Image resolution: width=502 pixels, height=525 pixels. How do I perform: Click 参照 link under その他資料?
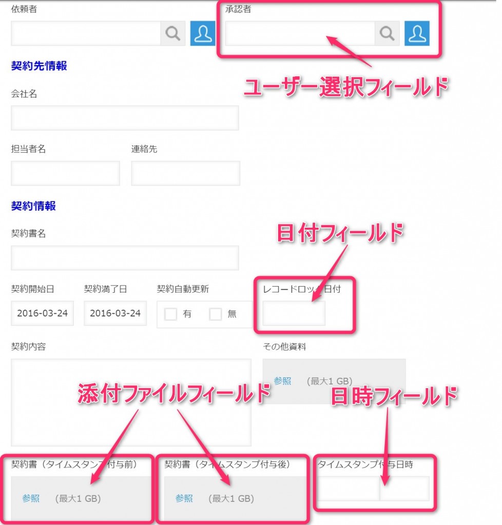(x=282, y=381)
